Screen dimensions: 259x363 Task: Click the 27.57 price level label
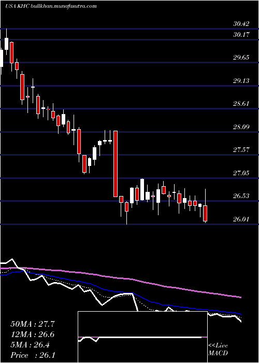click(241, 149)
